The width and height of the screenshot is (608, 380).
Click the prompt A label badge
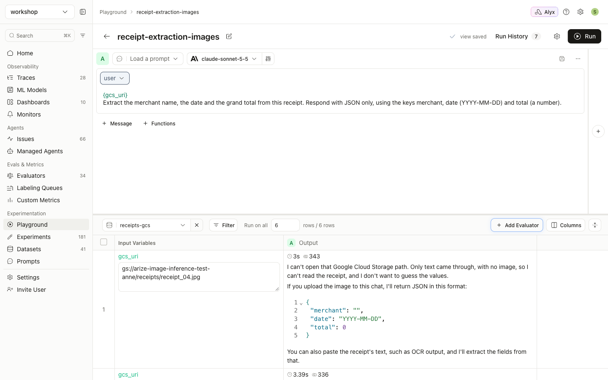click(x=103, y=59)
